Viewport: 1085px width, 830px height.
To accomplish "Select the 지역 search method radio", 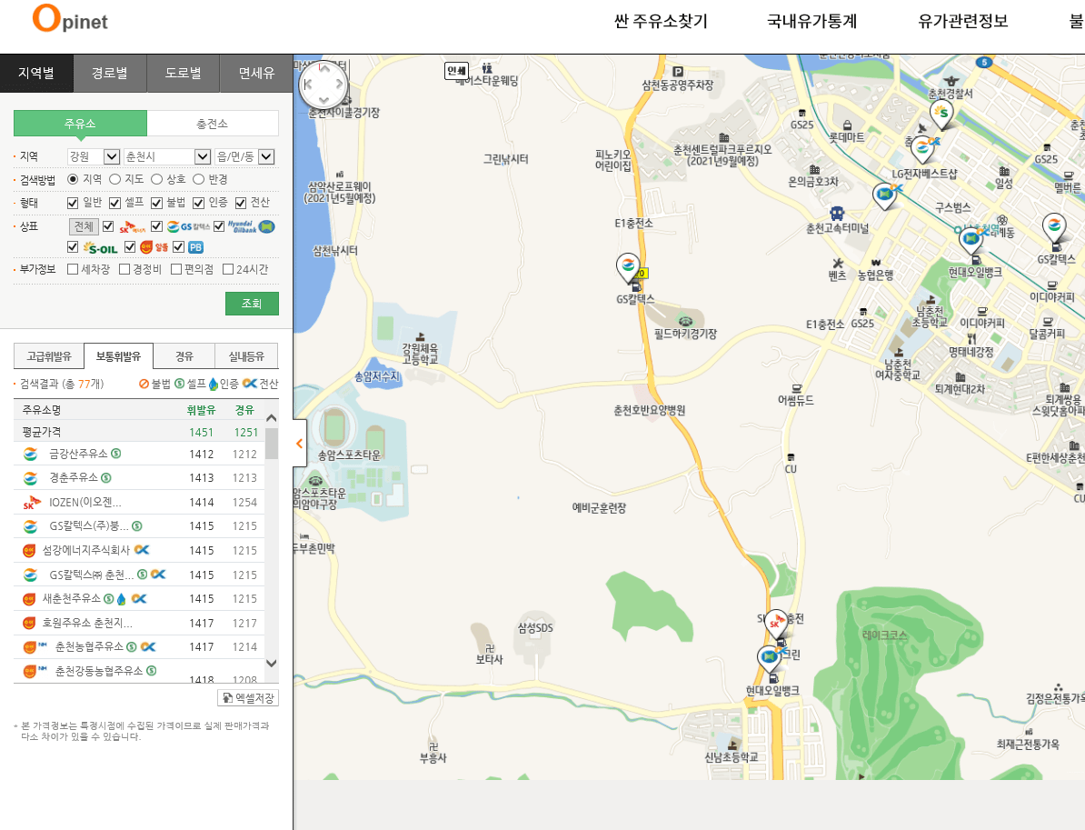I will 73,179.
